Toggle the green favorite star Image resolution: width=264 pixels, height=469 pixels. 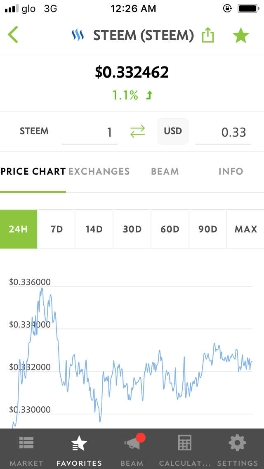pyautogui.click(x=240, y=36)
